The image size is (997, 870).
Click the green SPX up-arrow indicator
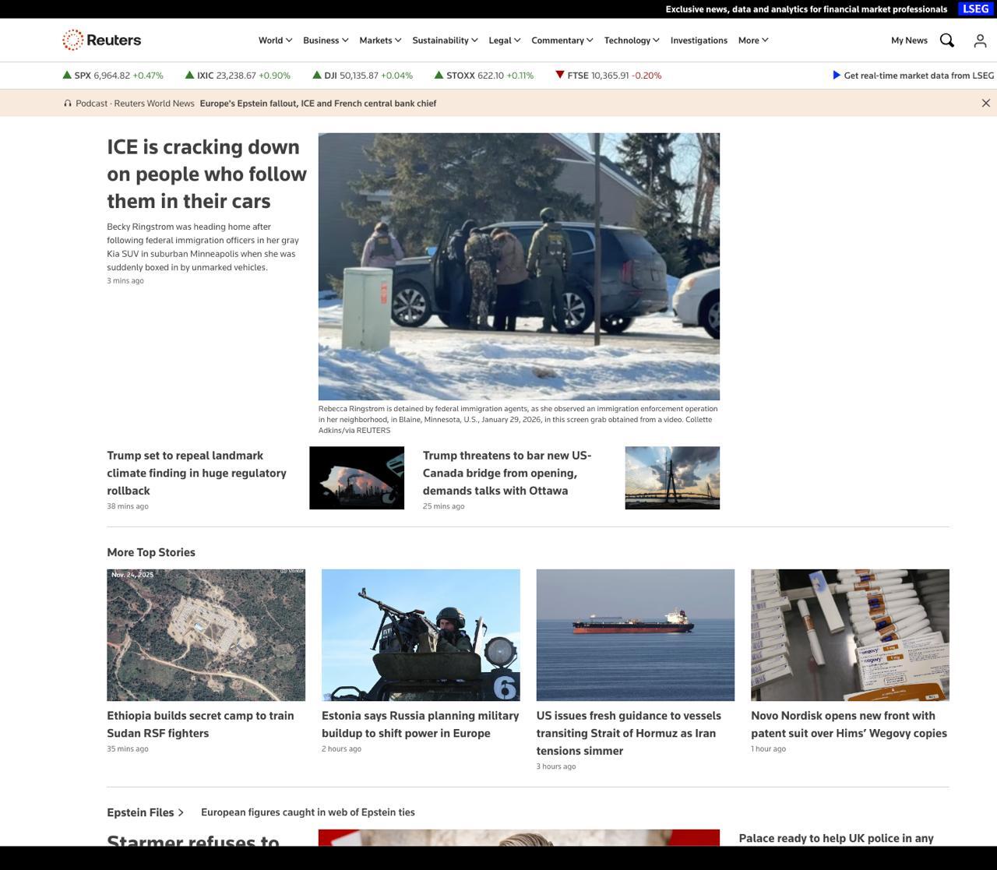[66, 75]
